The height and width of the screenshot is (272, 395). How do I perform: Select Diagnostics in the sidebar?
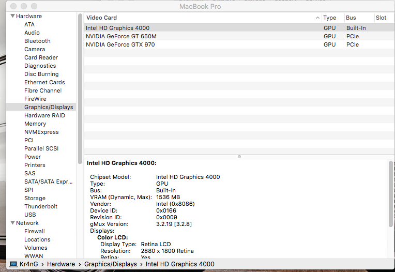[40, 66]
